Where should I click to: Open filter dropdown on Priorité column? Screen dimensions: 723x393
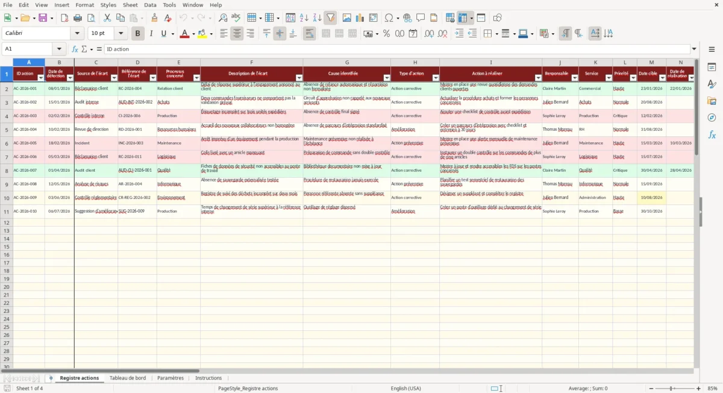click(x=633, y=78)
